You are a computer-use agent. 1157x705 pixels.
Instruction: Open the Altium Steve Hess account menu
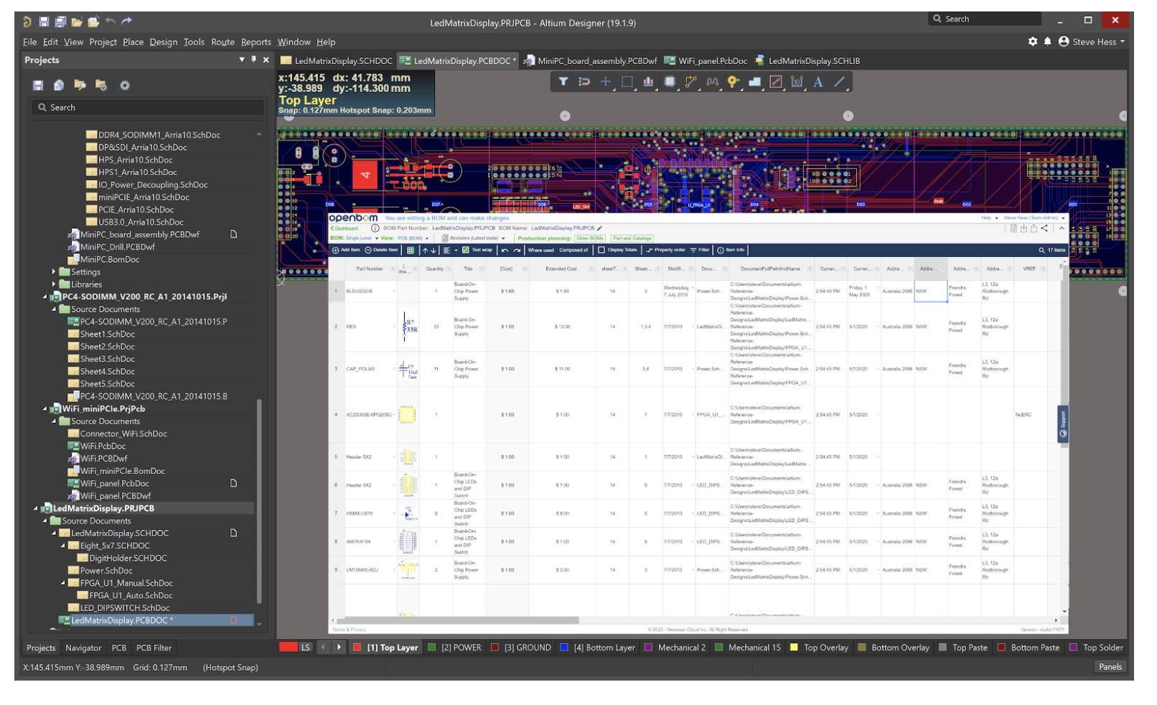tap(1091, 42)
